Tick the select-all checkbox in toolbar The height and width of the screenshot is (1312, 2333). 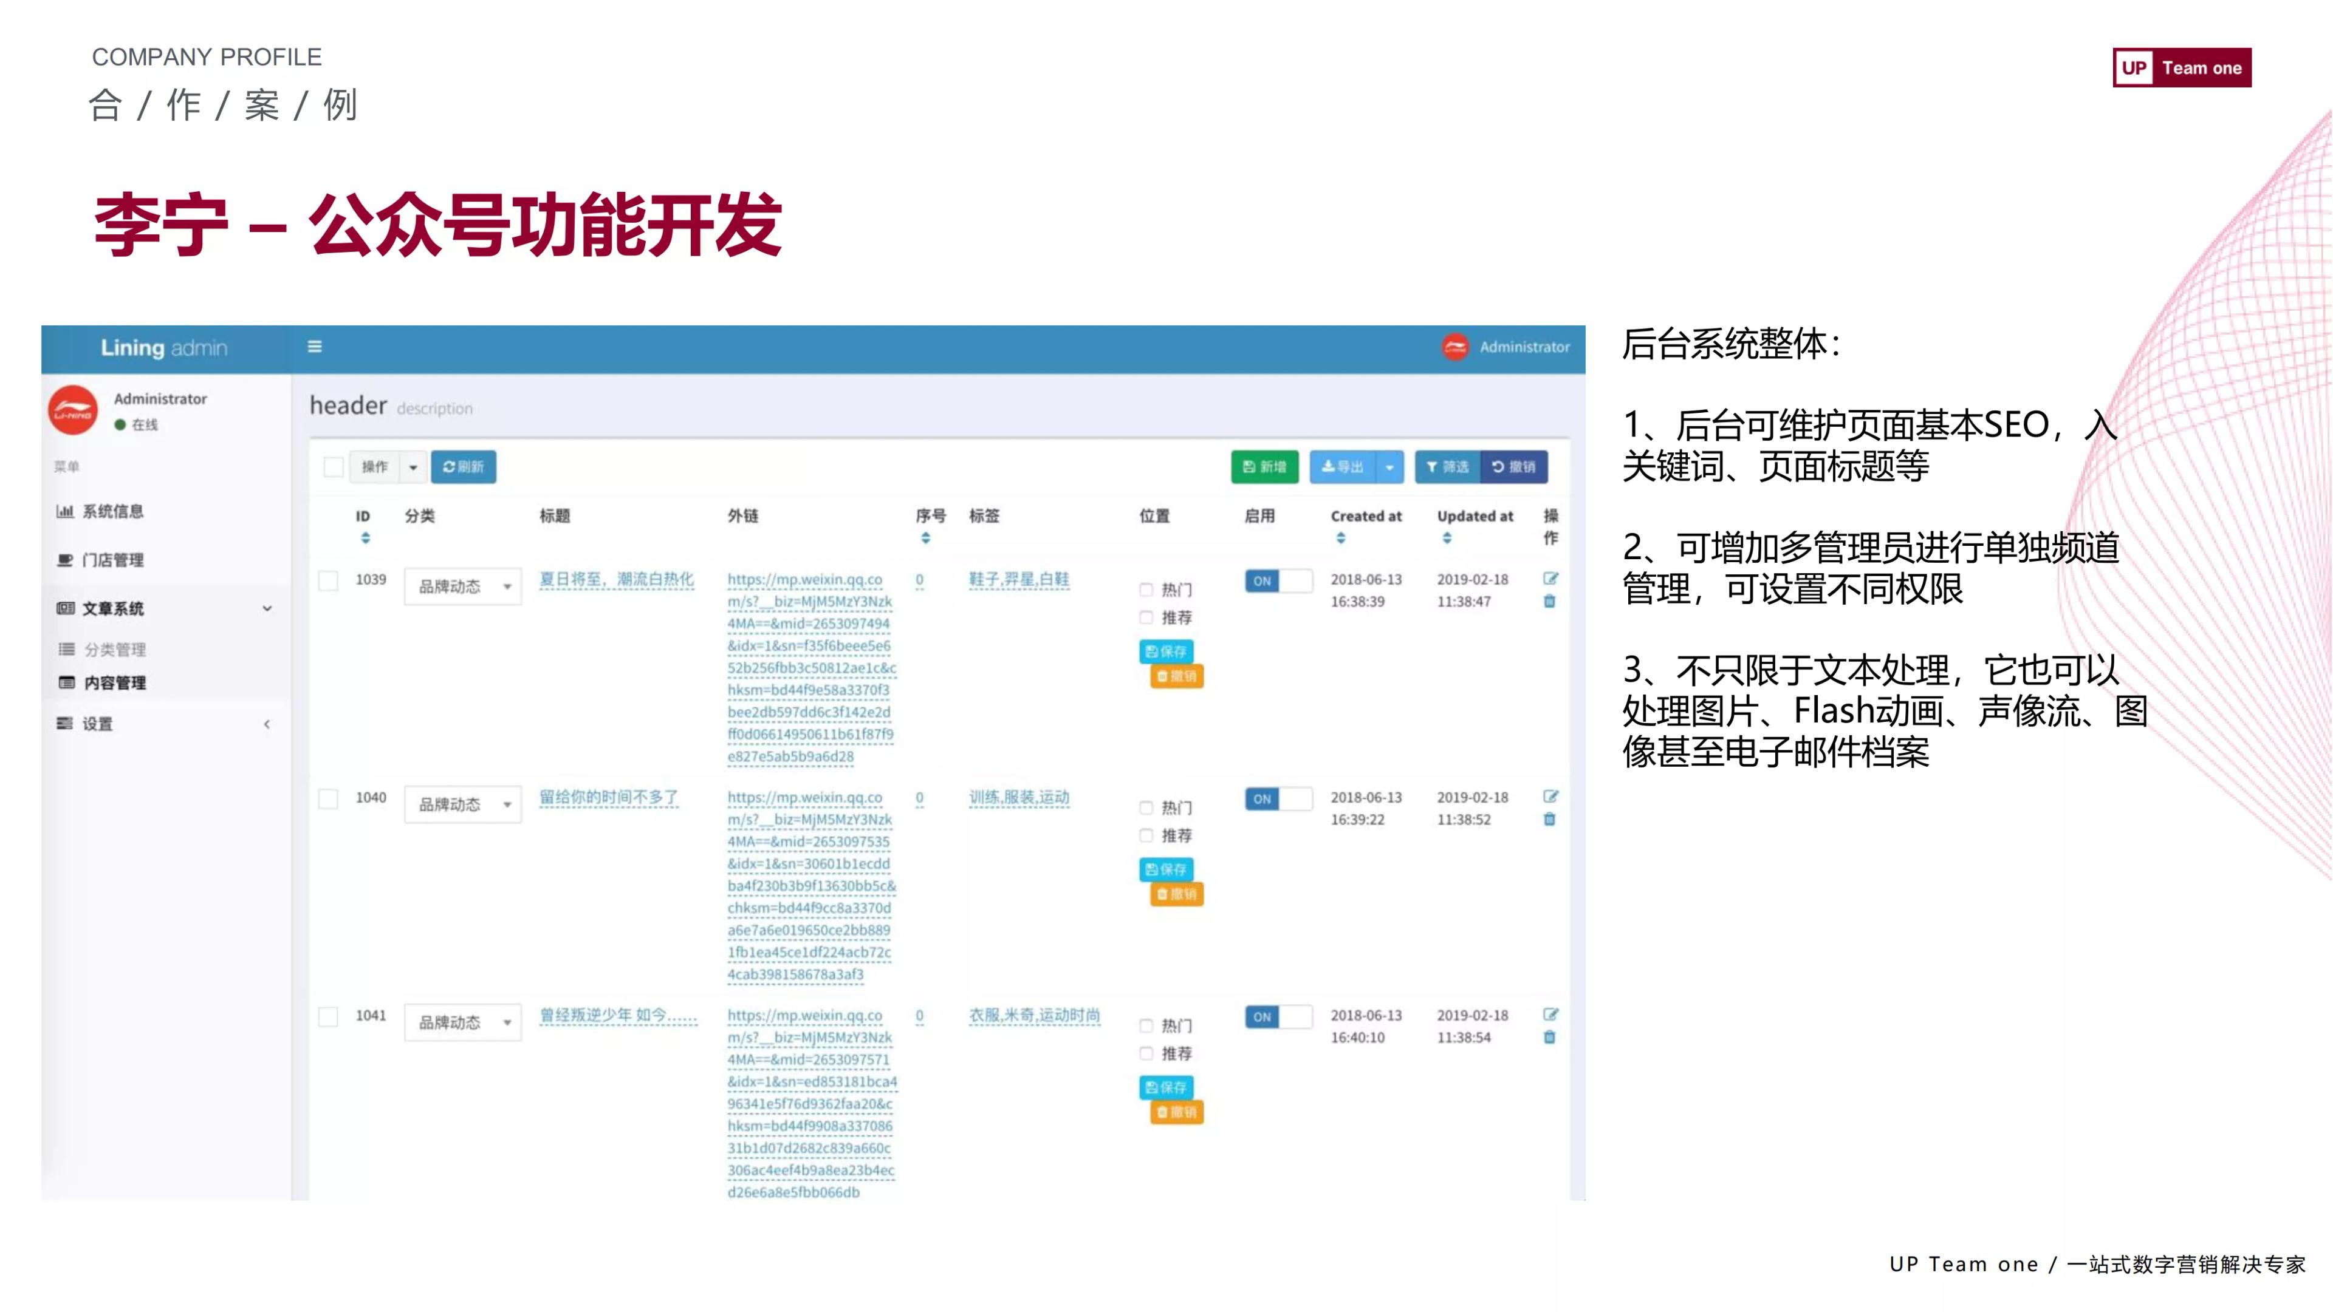coord(334,467)
